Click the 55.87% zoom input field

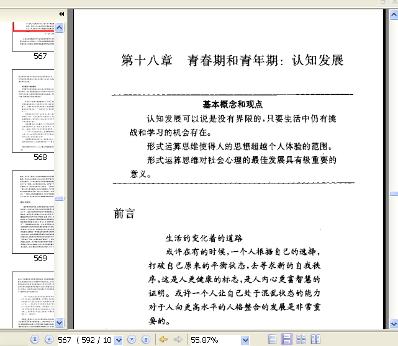click(215, 340)
